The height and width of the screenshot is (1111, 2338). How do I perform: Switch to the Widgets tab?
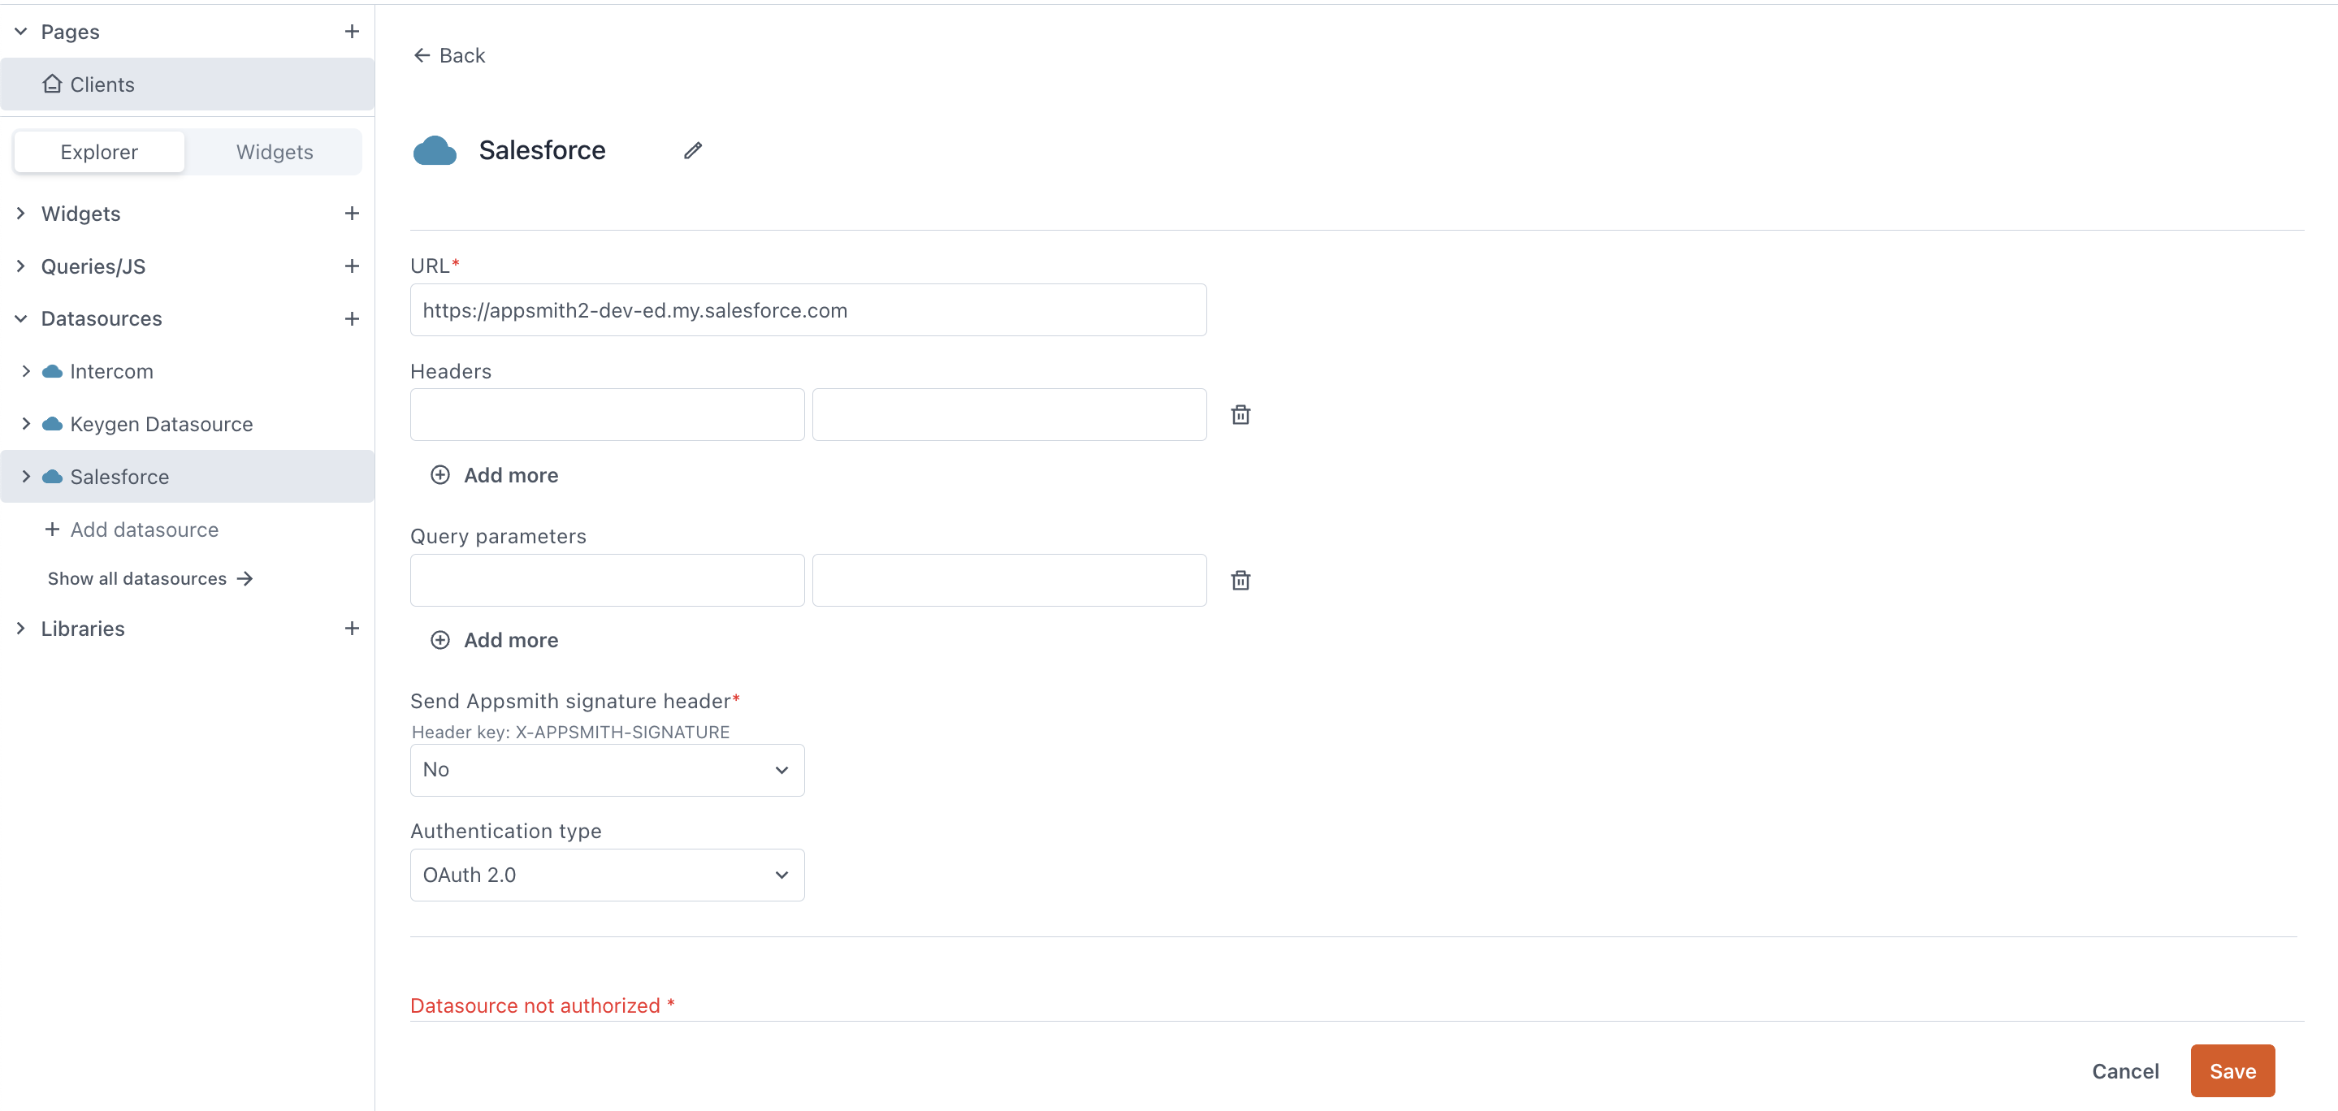tap(274, 152)
